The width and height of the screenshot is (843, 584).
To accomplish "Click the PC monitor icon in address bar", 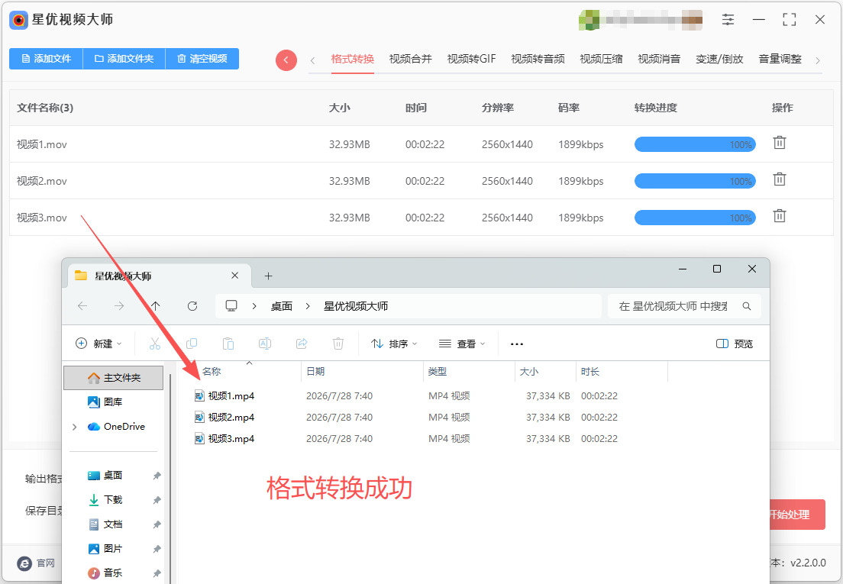I will [x=231, y=305].
